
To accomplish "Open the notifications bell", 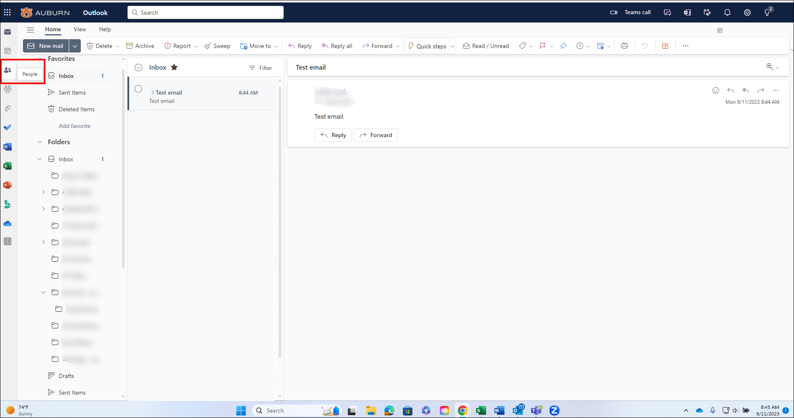I will point(727,13).
